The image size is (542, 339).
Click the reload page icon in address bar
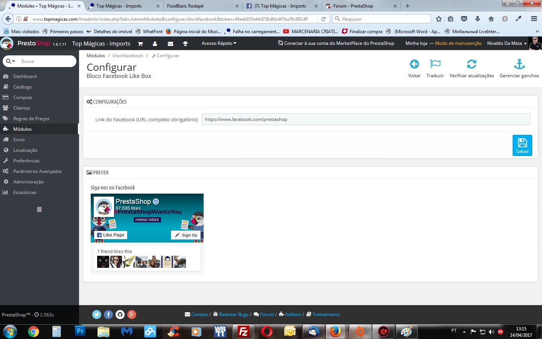[x=323, y=19]
